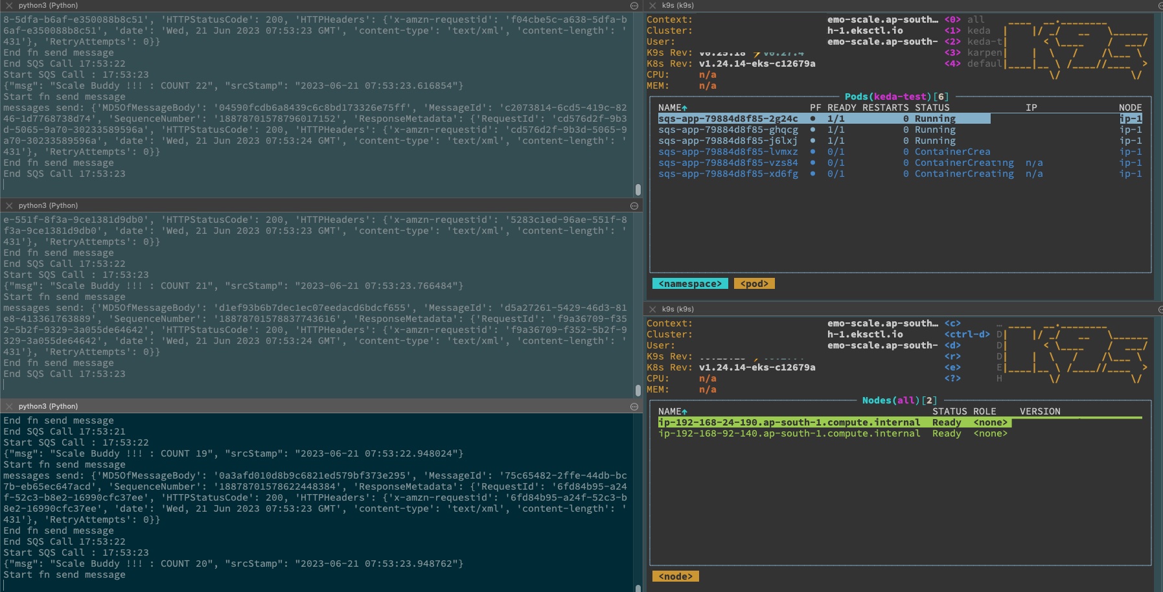Choose the <0> all namespace shortcut
Viewport: 1163px width, 592px height.
pos(964,19)
